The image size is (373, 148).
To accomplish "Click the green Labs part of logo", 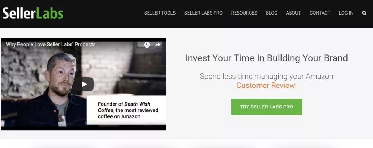I will click(x=50, y=13).
